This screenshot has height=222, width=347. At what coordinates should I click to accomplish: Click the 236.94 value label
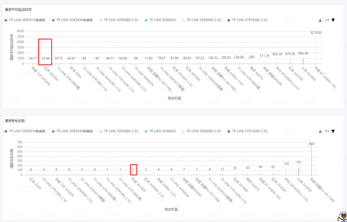239,57
